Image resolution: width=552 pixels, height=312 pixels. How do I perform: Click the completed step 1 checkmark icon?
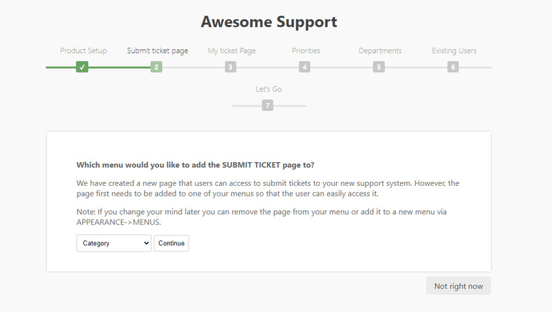click(82, 67)
